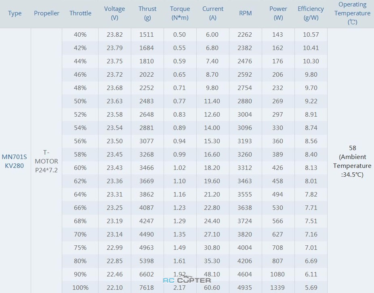Click the 58 ambient temperature cell

(352, 161)
